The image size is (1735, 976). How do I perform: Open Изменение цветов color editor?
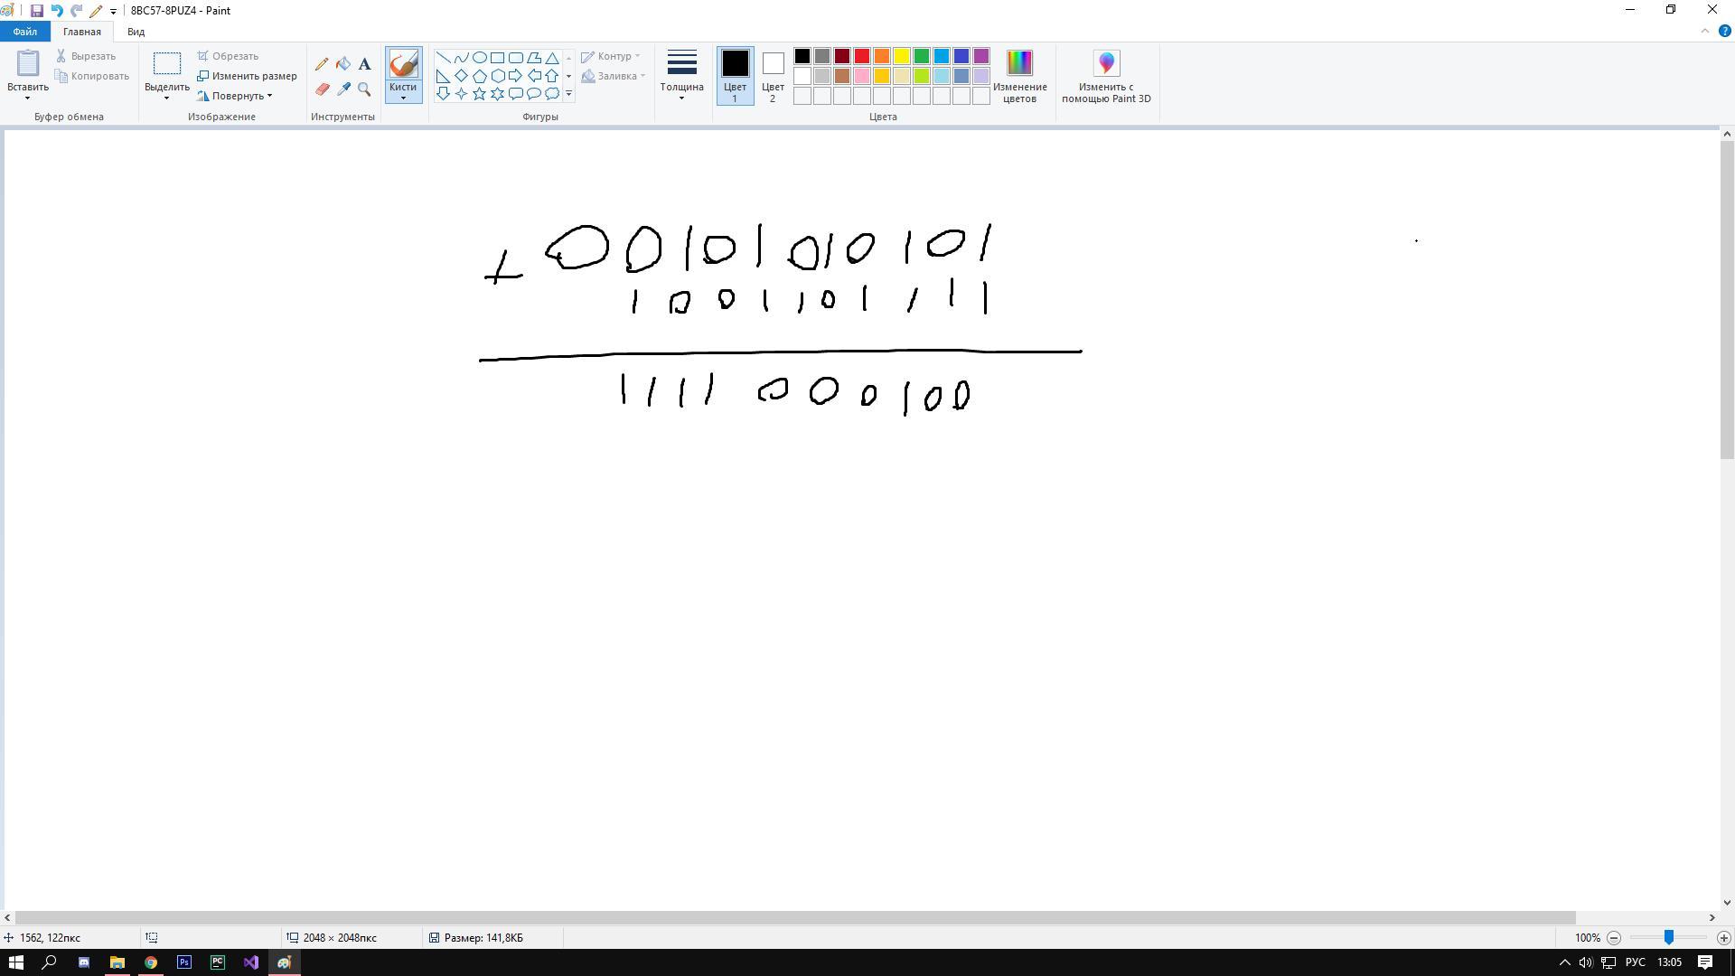[x=1019, y=76]
